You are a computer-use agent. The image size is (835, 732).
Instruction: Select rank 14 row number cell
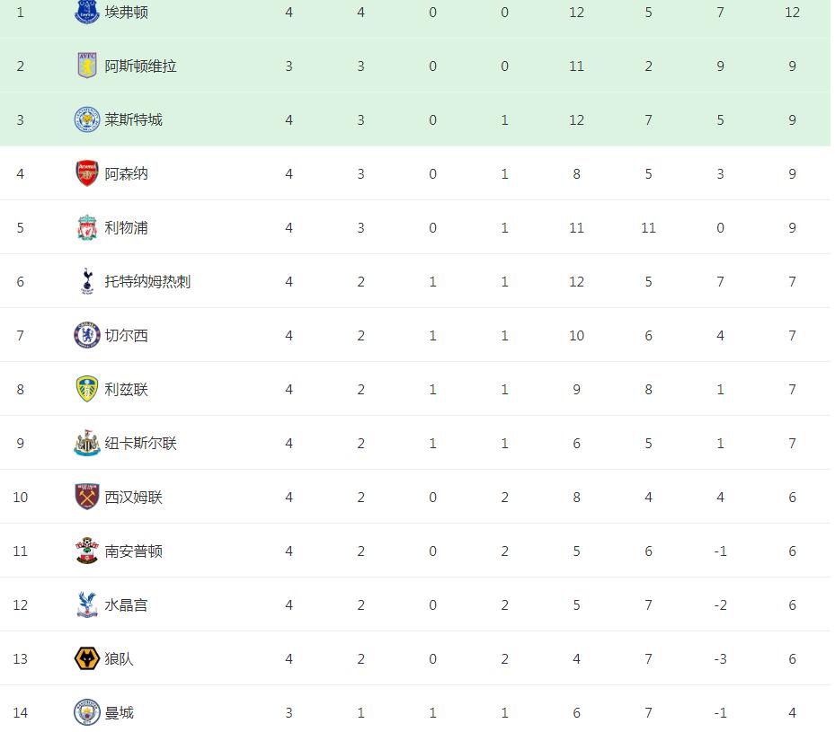point(21,712)
